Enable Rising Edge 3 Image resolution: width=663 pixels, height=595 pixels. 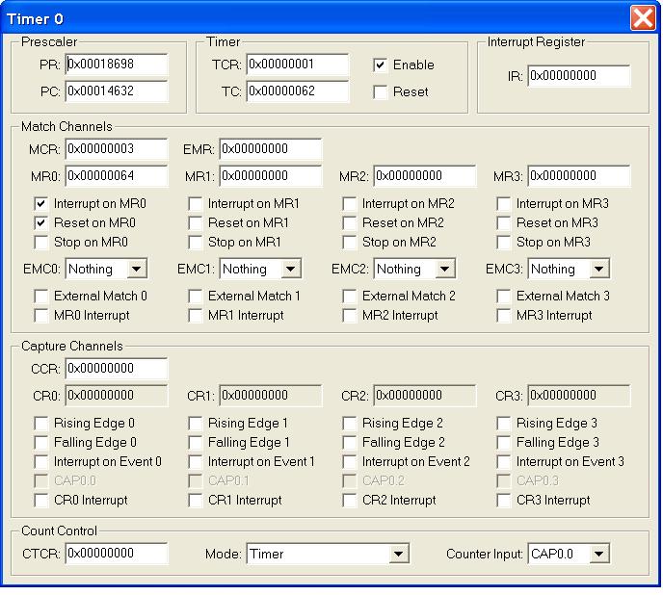pyautogui.click(x=504, y=424)
